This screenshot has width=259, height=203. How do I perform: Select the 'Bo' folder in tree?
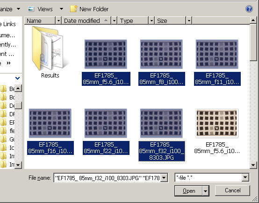pos(7,97)
